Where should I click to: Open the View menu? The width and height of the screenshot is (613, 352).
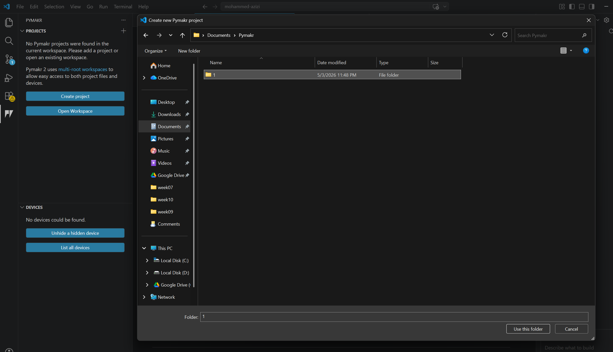point(75,7)
